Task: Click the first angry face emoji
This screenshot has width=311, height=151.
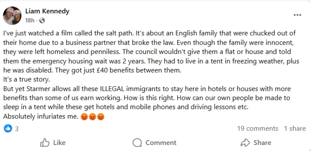Action: click(x=84, y=117)
